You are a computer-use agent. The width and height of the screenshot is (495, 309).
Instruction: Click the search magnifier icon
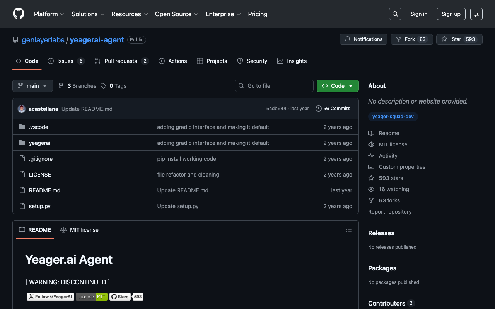(x=395, y=14)
